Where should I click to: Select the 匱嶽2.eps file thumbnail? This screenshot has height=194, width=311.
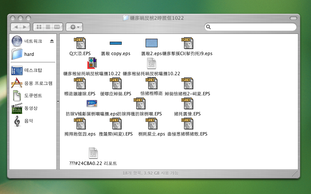coord(151,43)
